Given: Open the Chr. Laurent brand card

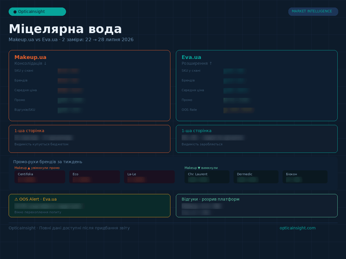Looking at the screenshot, I should click(207, 177).
